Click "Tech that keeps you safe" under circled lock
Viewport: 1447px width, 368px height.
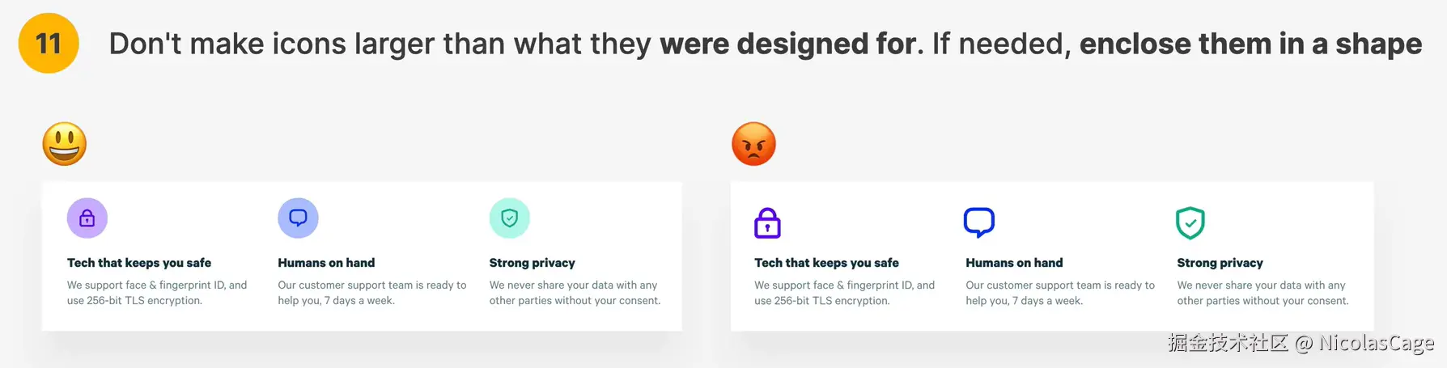tap(139, 263)
